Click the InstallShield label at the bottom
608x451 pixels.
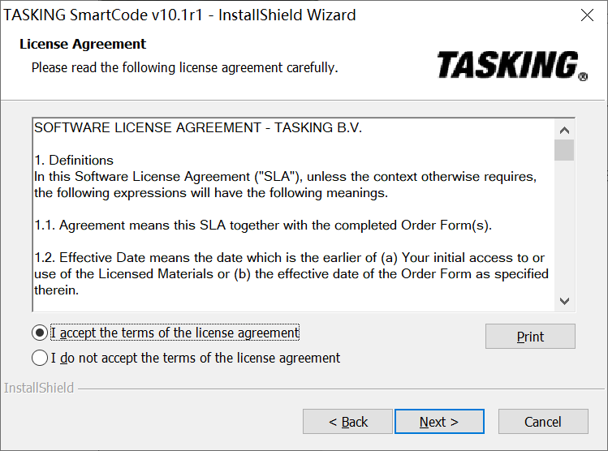[39, 388]
